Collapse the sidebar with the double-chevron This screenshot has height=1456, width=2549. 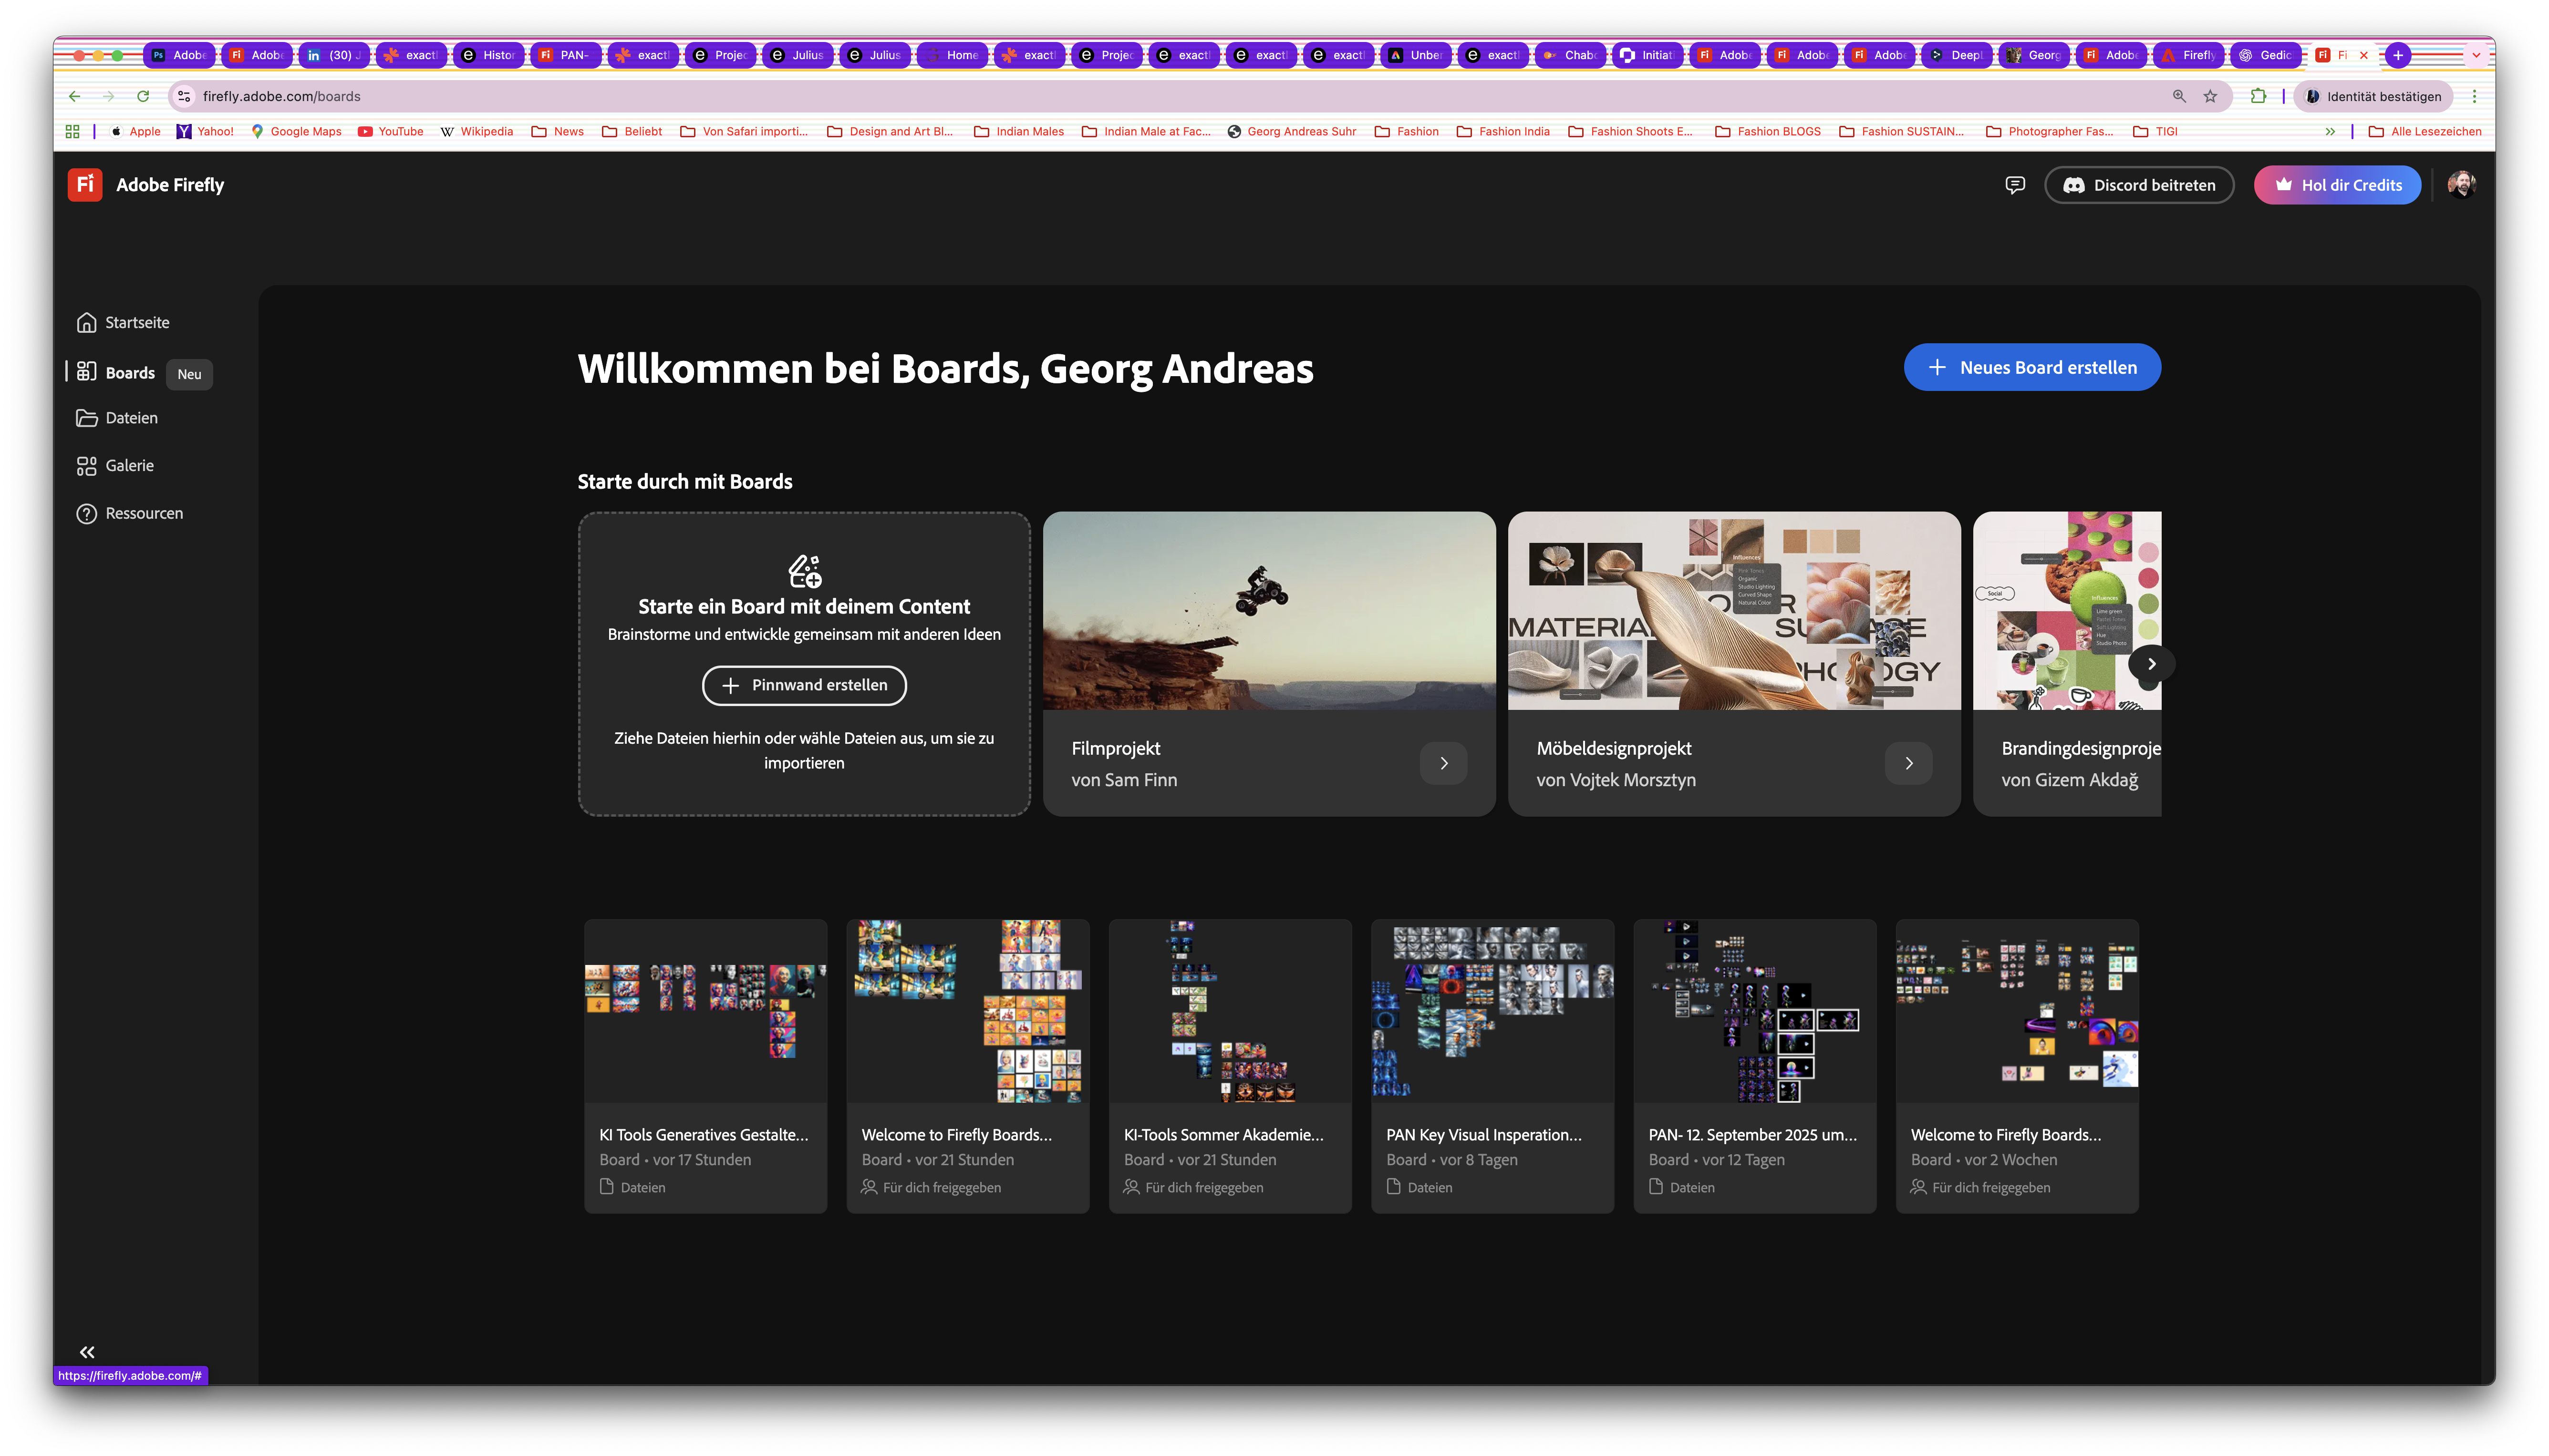point(87,1351)
